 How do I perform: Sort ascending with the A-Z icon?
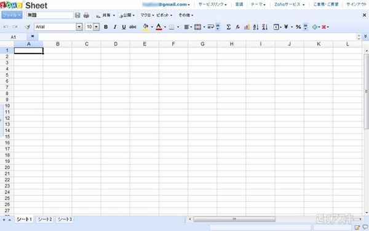[x=256, y=27]
